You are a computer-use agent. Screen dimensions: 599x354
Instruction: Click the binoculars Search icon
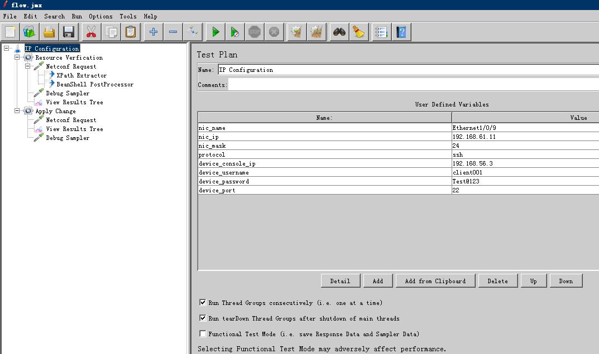[339, 32]
